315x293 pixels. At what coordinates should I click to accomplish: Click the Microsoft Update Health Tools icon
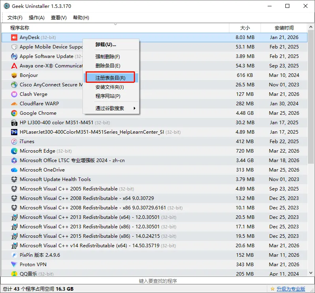(14, 179)
